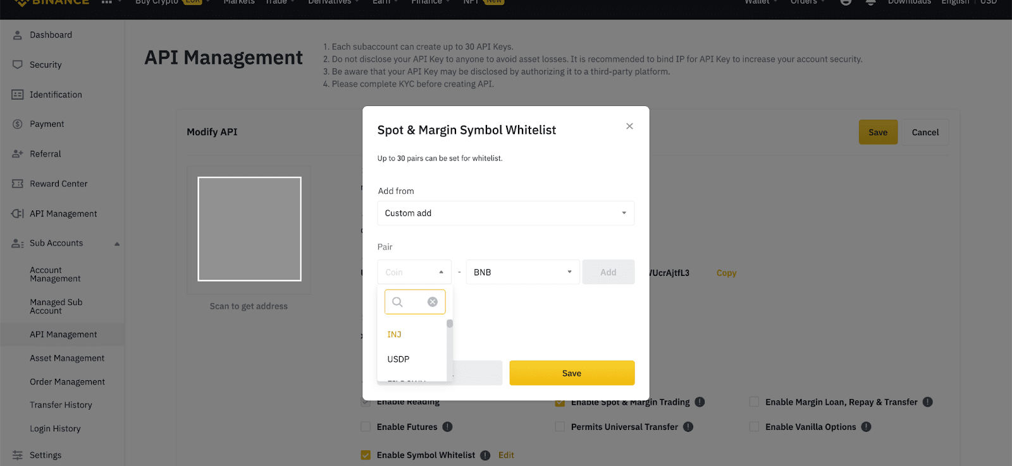Toggle the Enable Futures checkbox

(366, 427)
